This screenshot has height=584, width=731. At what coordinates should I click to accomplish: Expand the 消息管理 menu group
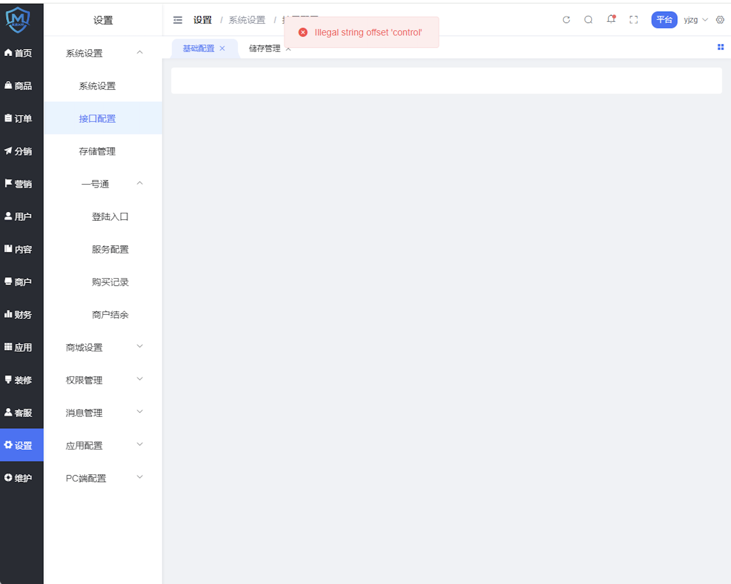(140, 411)
